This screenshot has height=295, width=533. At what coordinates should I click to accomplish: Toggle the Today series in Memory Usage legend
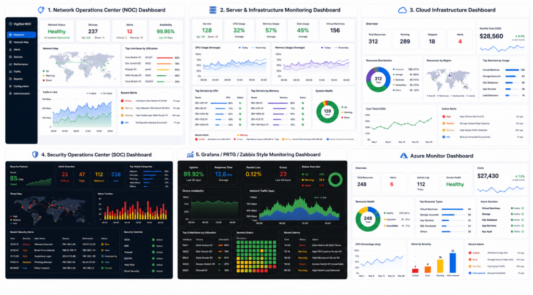326,48
